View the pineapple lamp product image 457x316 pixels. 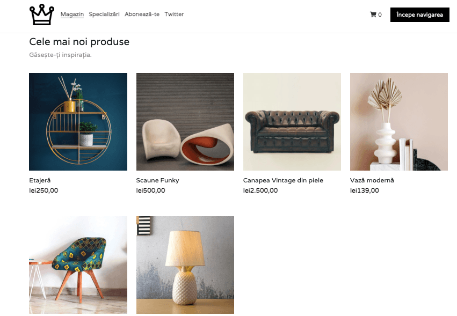(185, 264)
